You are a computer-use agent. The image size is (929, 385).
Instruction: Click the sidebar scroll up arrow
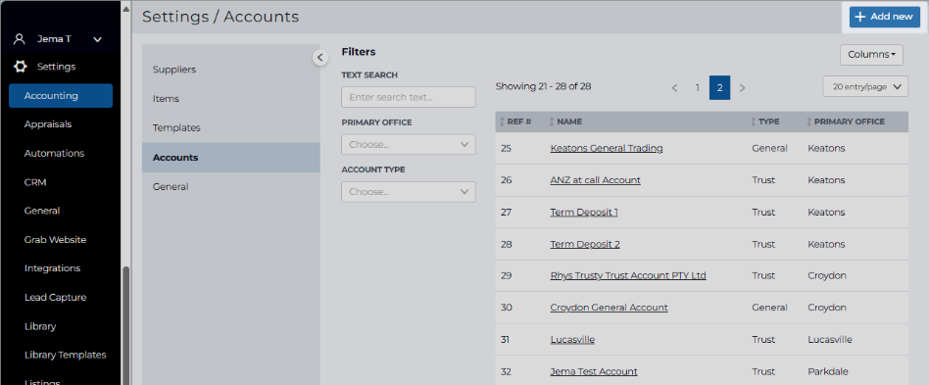[x=125, y=8]
